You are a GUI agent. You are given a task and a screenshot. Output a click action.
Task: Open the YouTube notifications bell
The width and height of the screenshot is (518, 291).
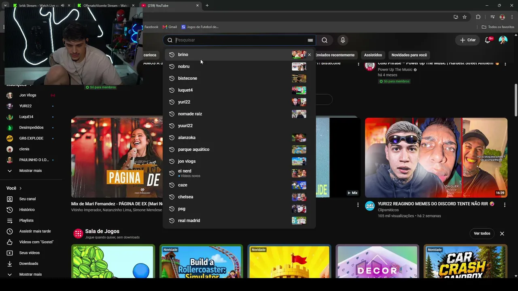tap(488, 40)
